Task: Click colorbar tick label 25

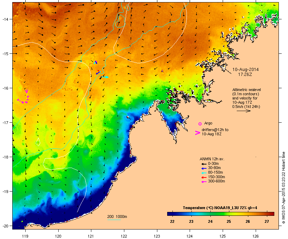Action: click(229, 221)
